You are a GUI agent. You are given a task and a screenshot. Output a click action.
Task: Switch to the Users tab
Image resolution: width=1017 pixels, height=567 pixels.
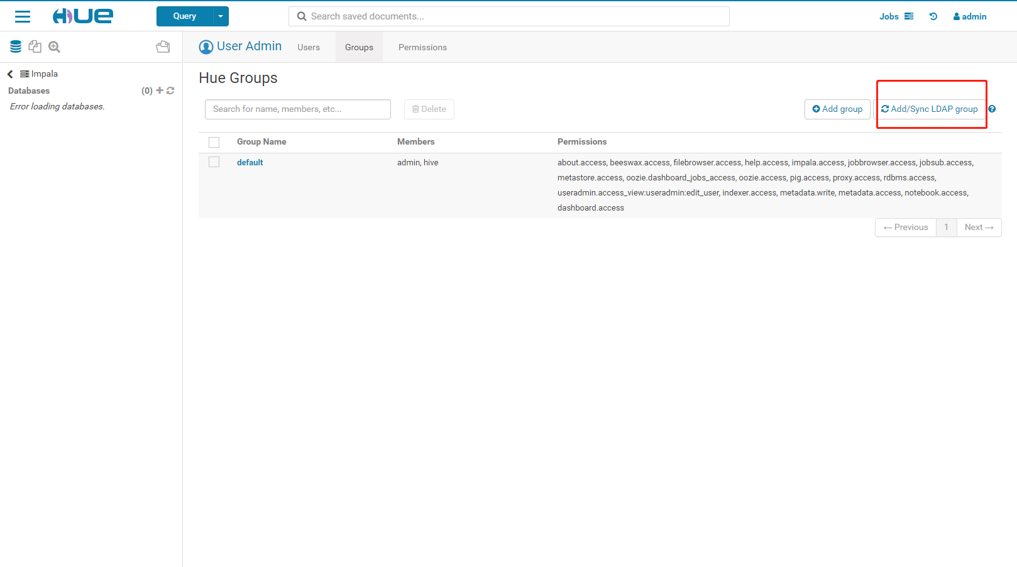(x=309, y=47)
